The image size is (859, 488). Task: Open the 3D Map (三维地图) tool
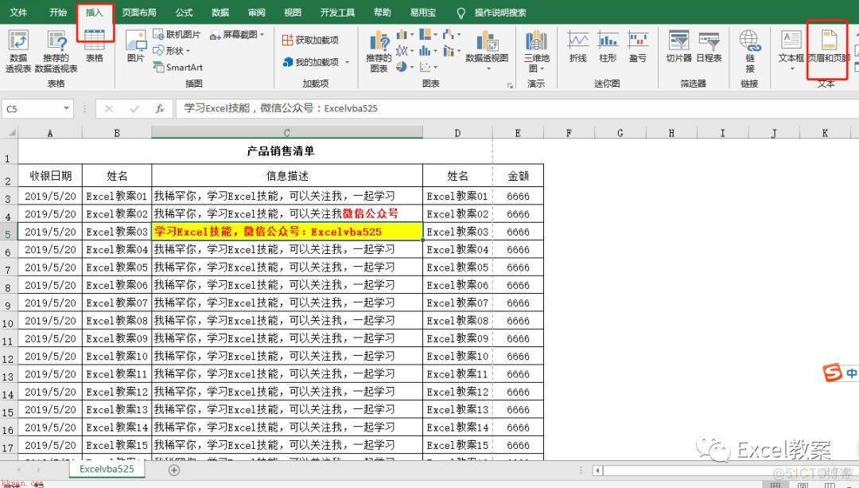pyautogui.click(x=536, y=52)
